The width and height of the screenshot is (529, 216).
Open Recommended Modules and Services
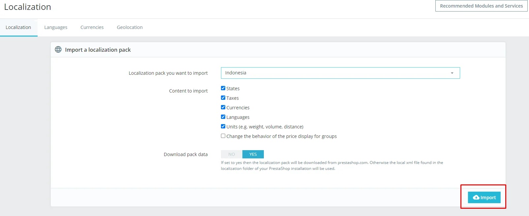[481, 6]
